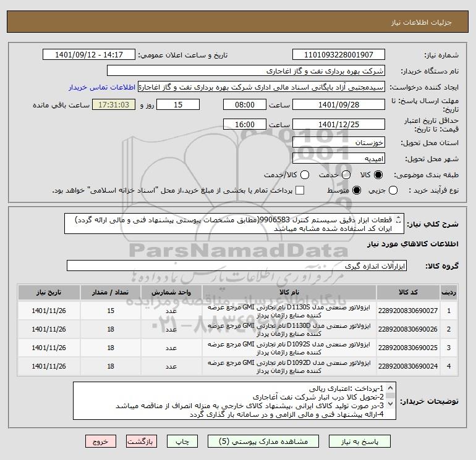Click the announcement date field 1401/09/12 - 14:17

click(89, 55)
